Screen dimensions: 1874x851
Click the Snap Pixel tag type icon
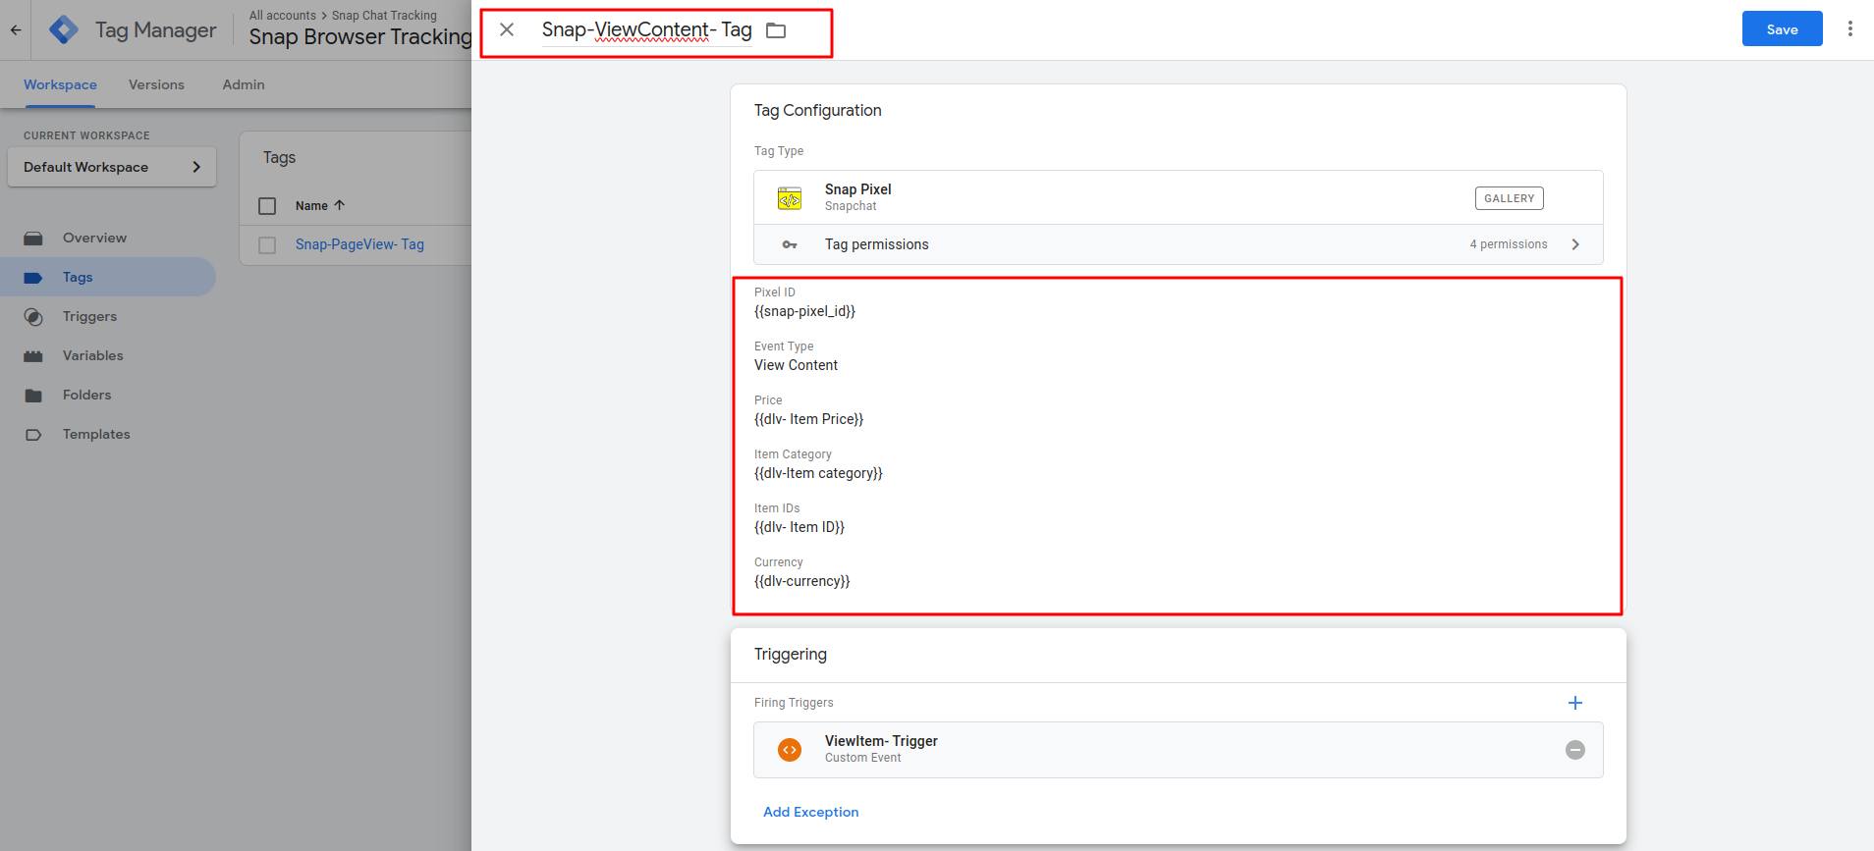pyautogui.click(x=789, y=197)
